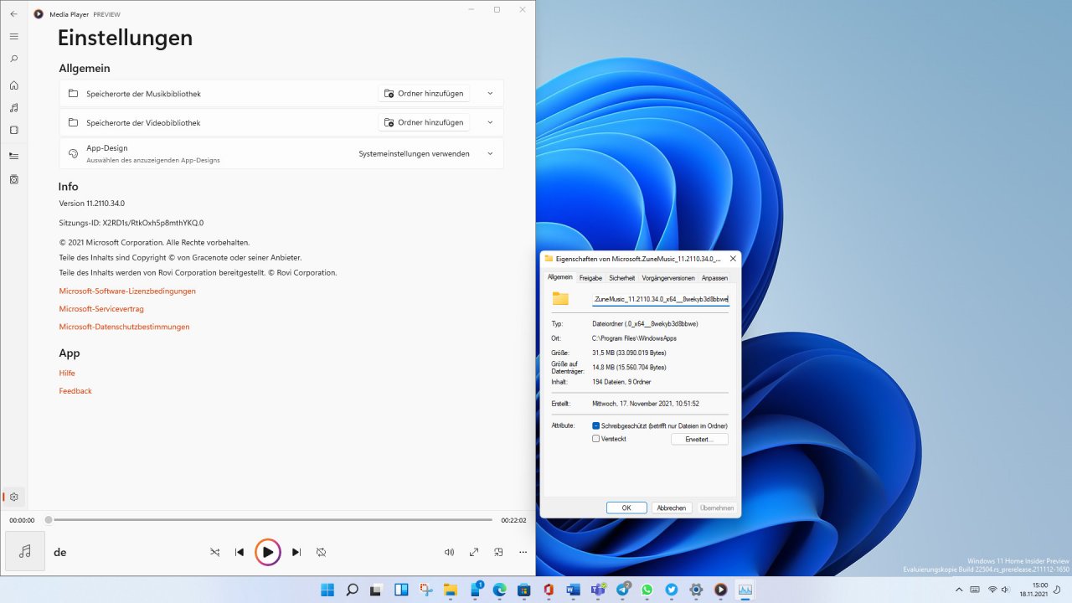Open taskbar Search

[x=353, y=590]
